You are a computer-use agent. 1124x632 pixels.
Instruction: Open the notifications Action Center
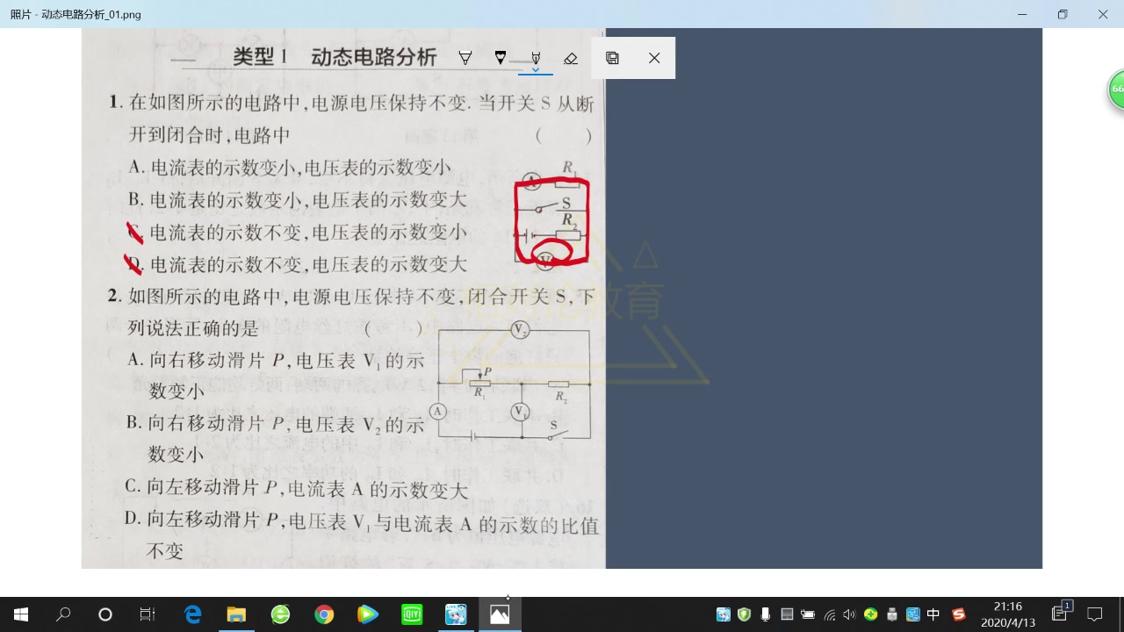point(1093,614)
